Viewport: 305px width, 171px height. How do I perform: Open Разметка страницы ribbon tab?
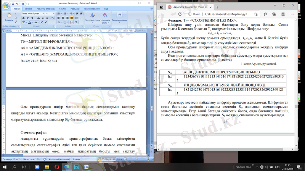pyautogui.click(x=45, y=8)
